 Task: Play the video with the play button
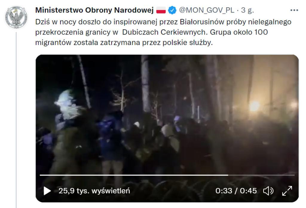point(47,191)
